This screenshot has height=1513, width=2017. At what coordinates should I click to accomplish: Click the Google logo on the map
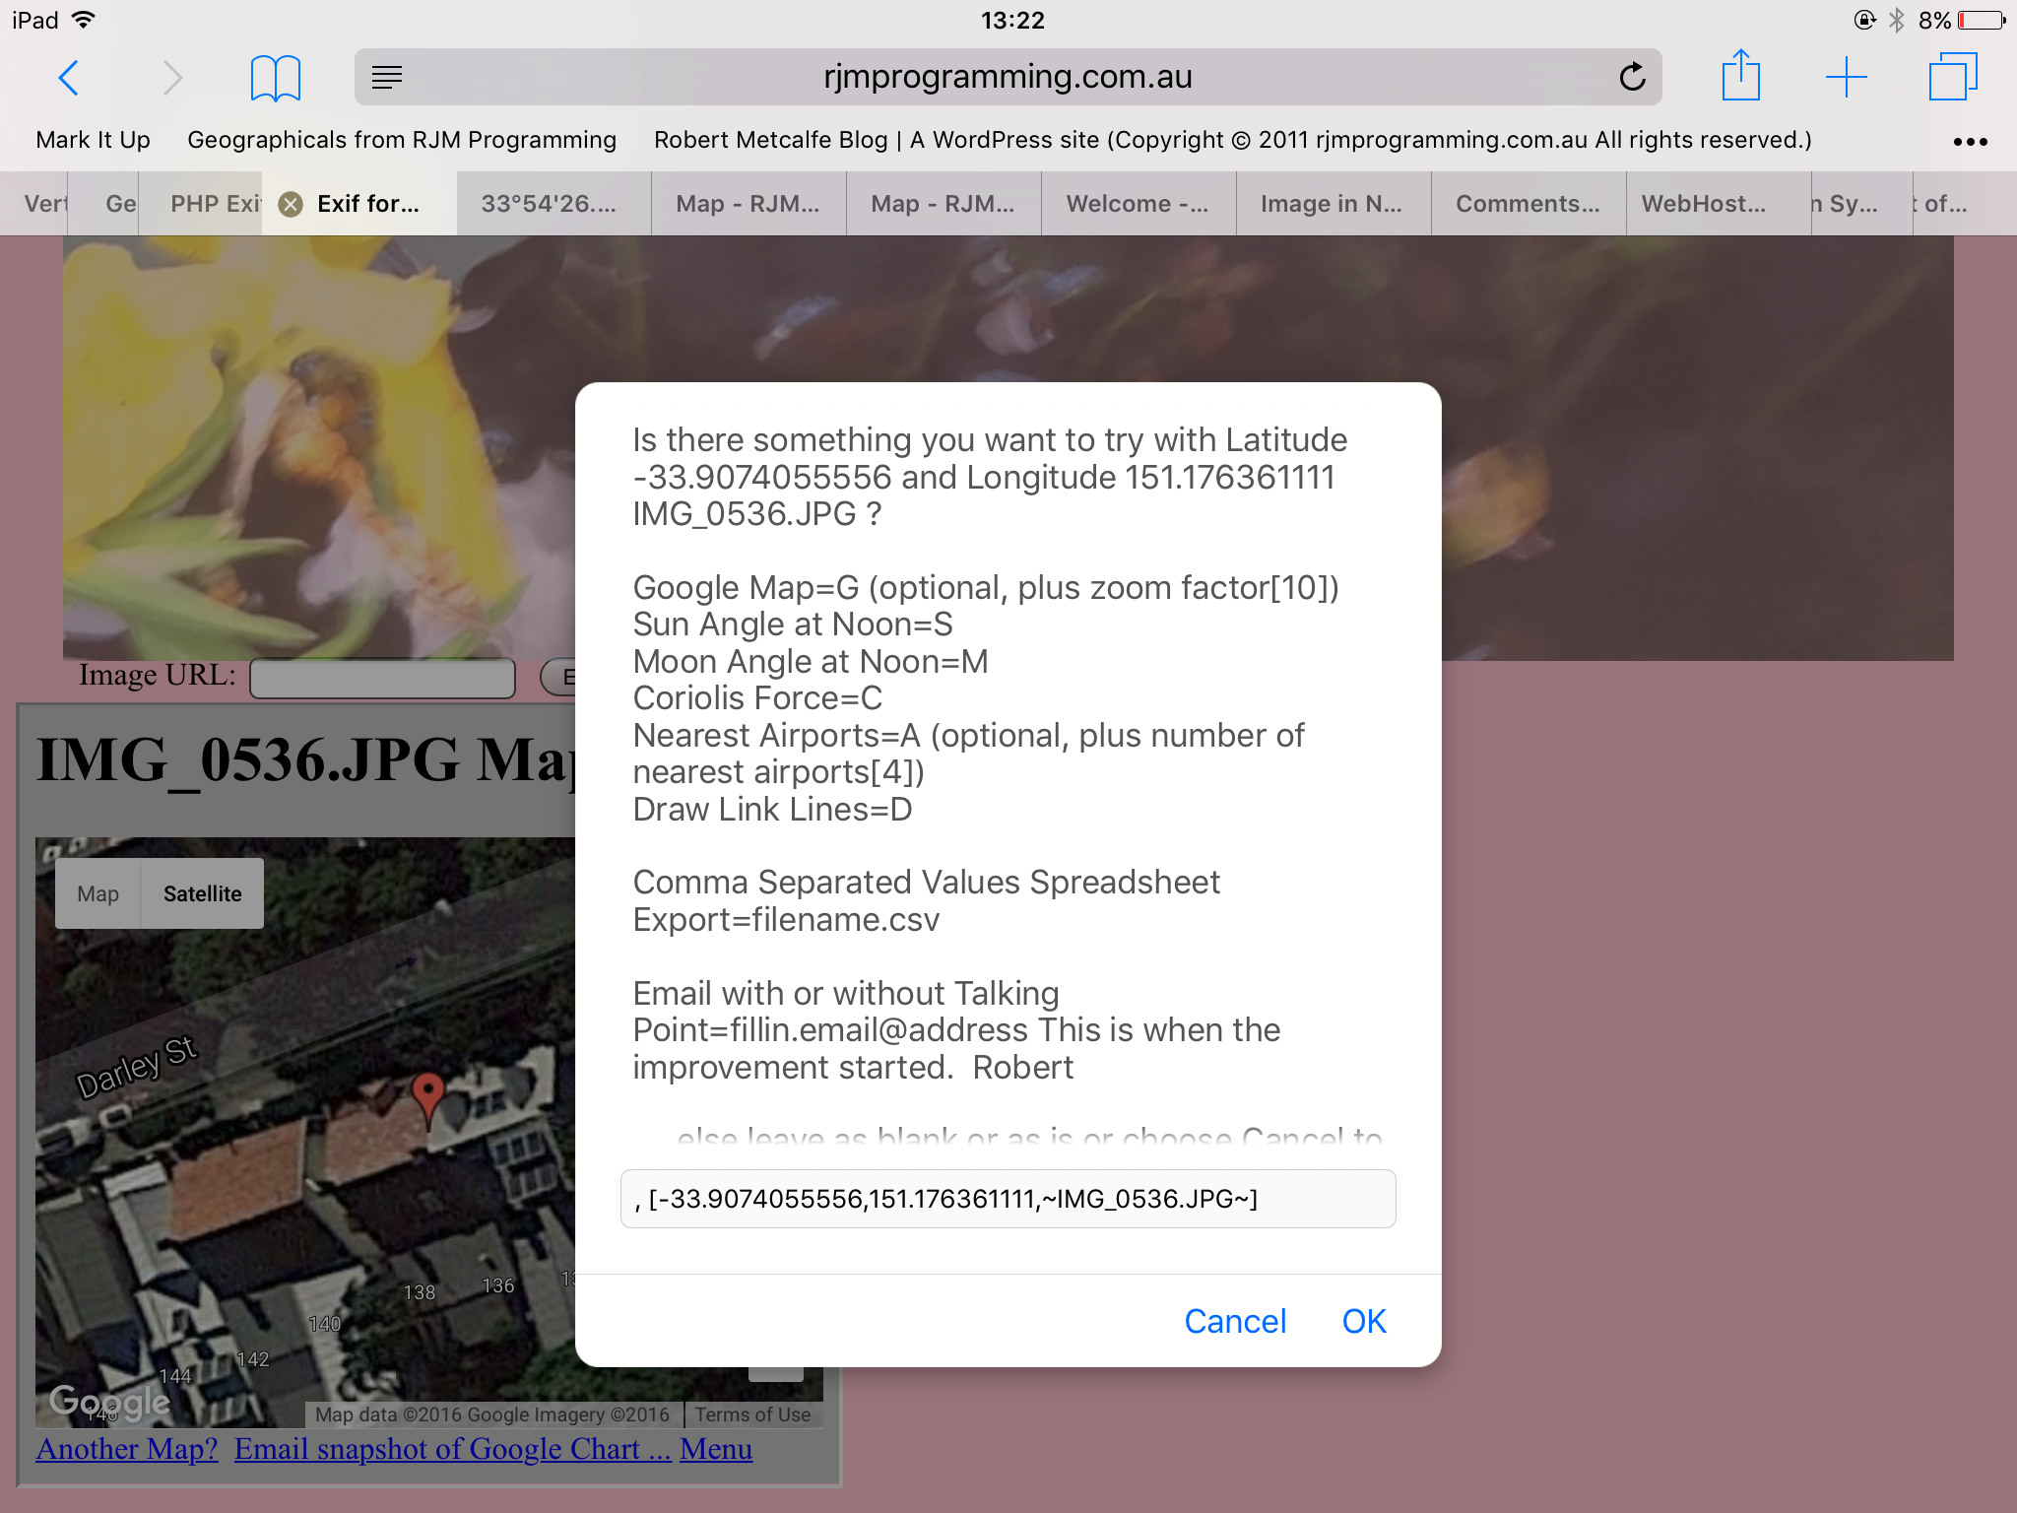pyautogui.click(x=109, y=1402)
